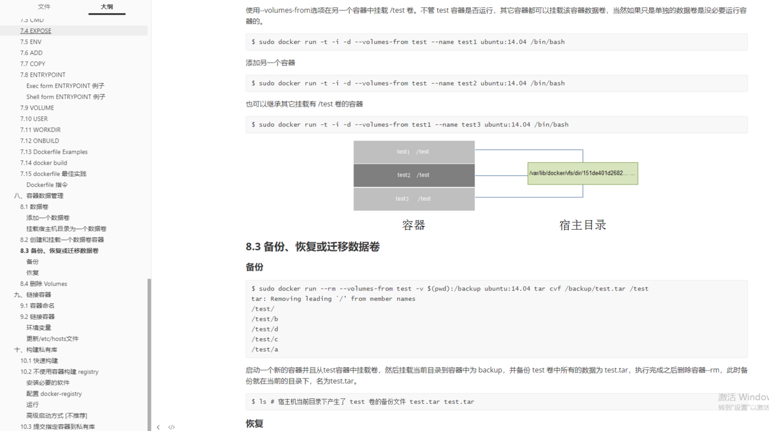Screen dimensions: 769x431
Task: Go to 八、容器数据管理 chapter
Action: click(38, 196)
